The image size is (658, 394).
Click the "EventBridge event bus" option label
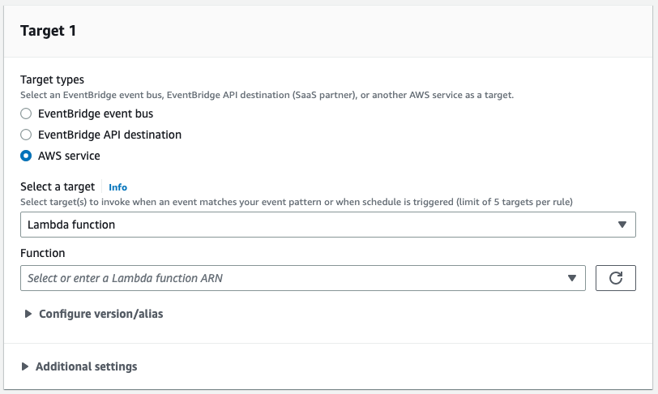pos(96,113)
